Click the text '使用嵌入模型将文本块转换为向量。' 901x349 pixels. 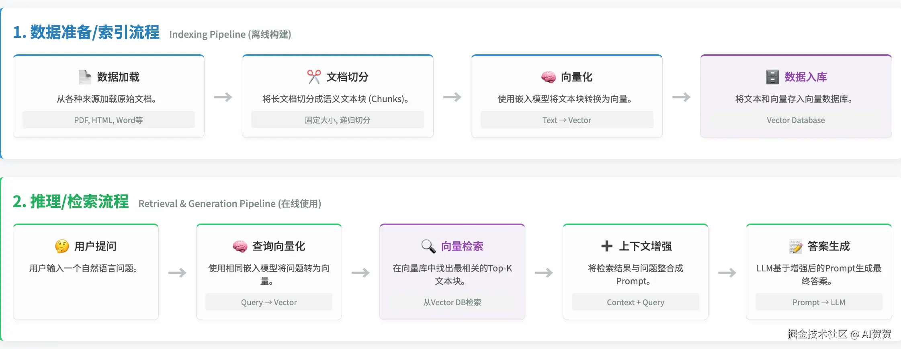(565, 99)
